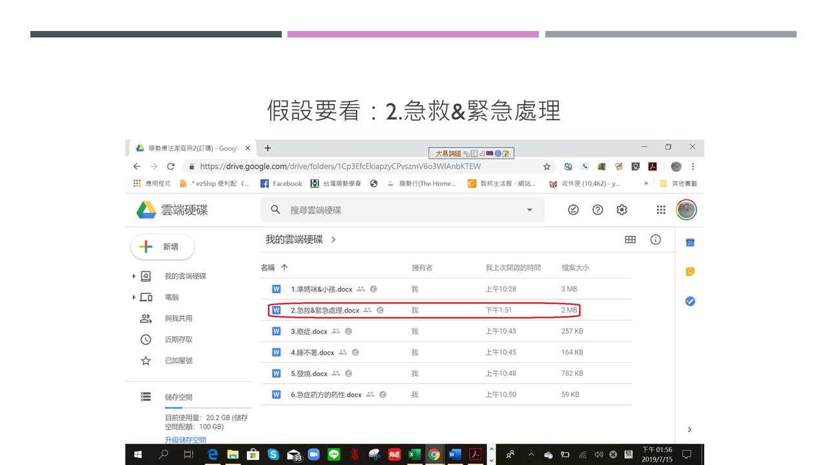
Task: Open the Google apps grid
Action: coord(661,210)
